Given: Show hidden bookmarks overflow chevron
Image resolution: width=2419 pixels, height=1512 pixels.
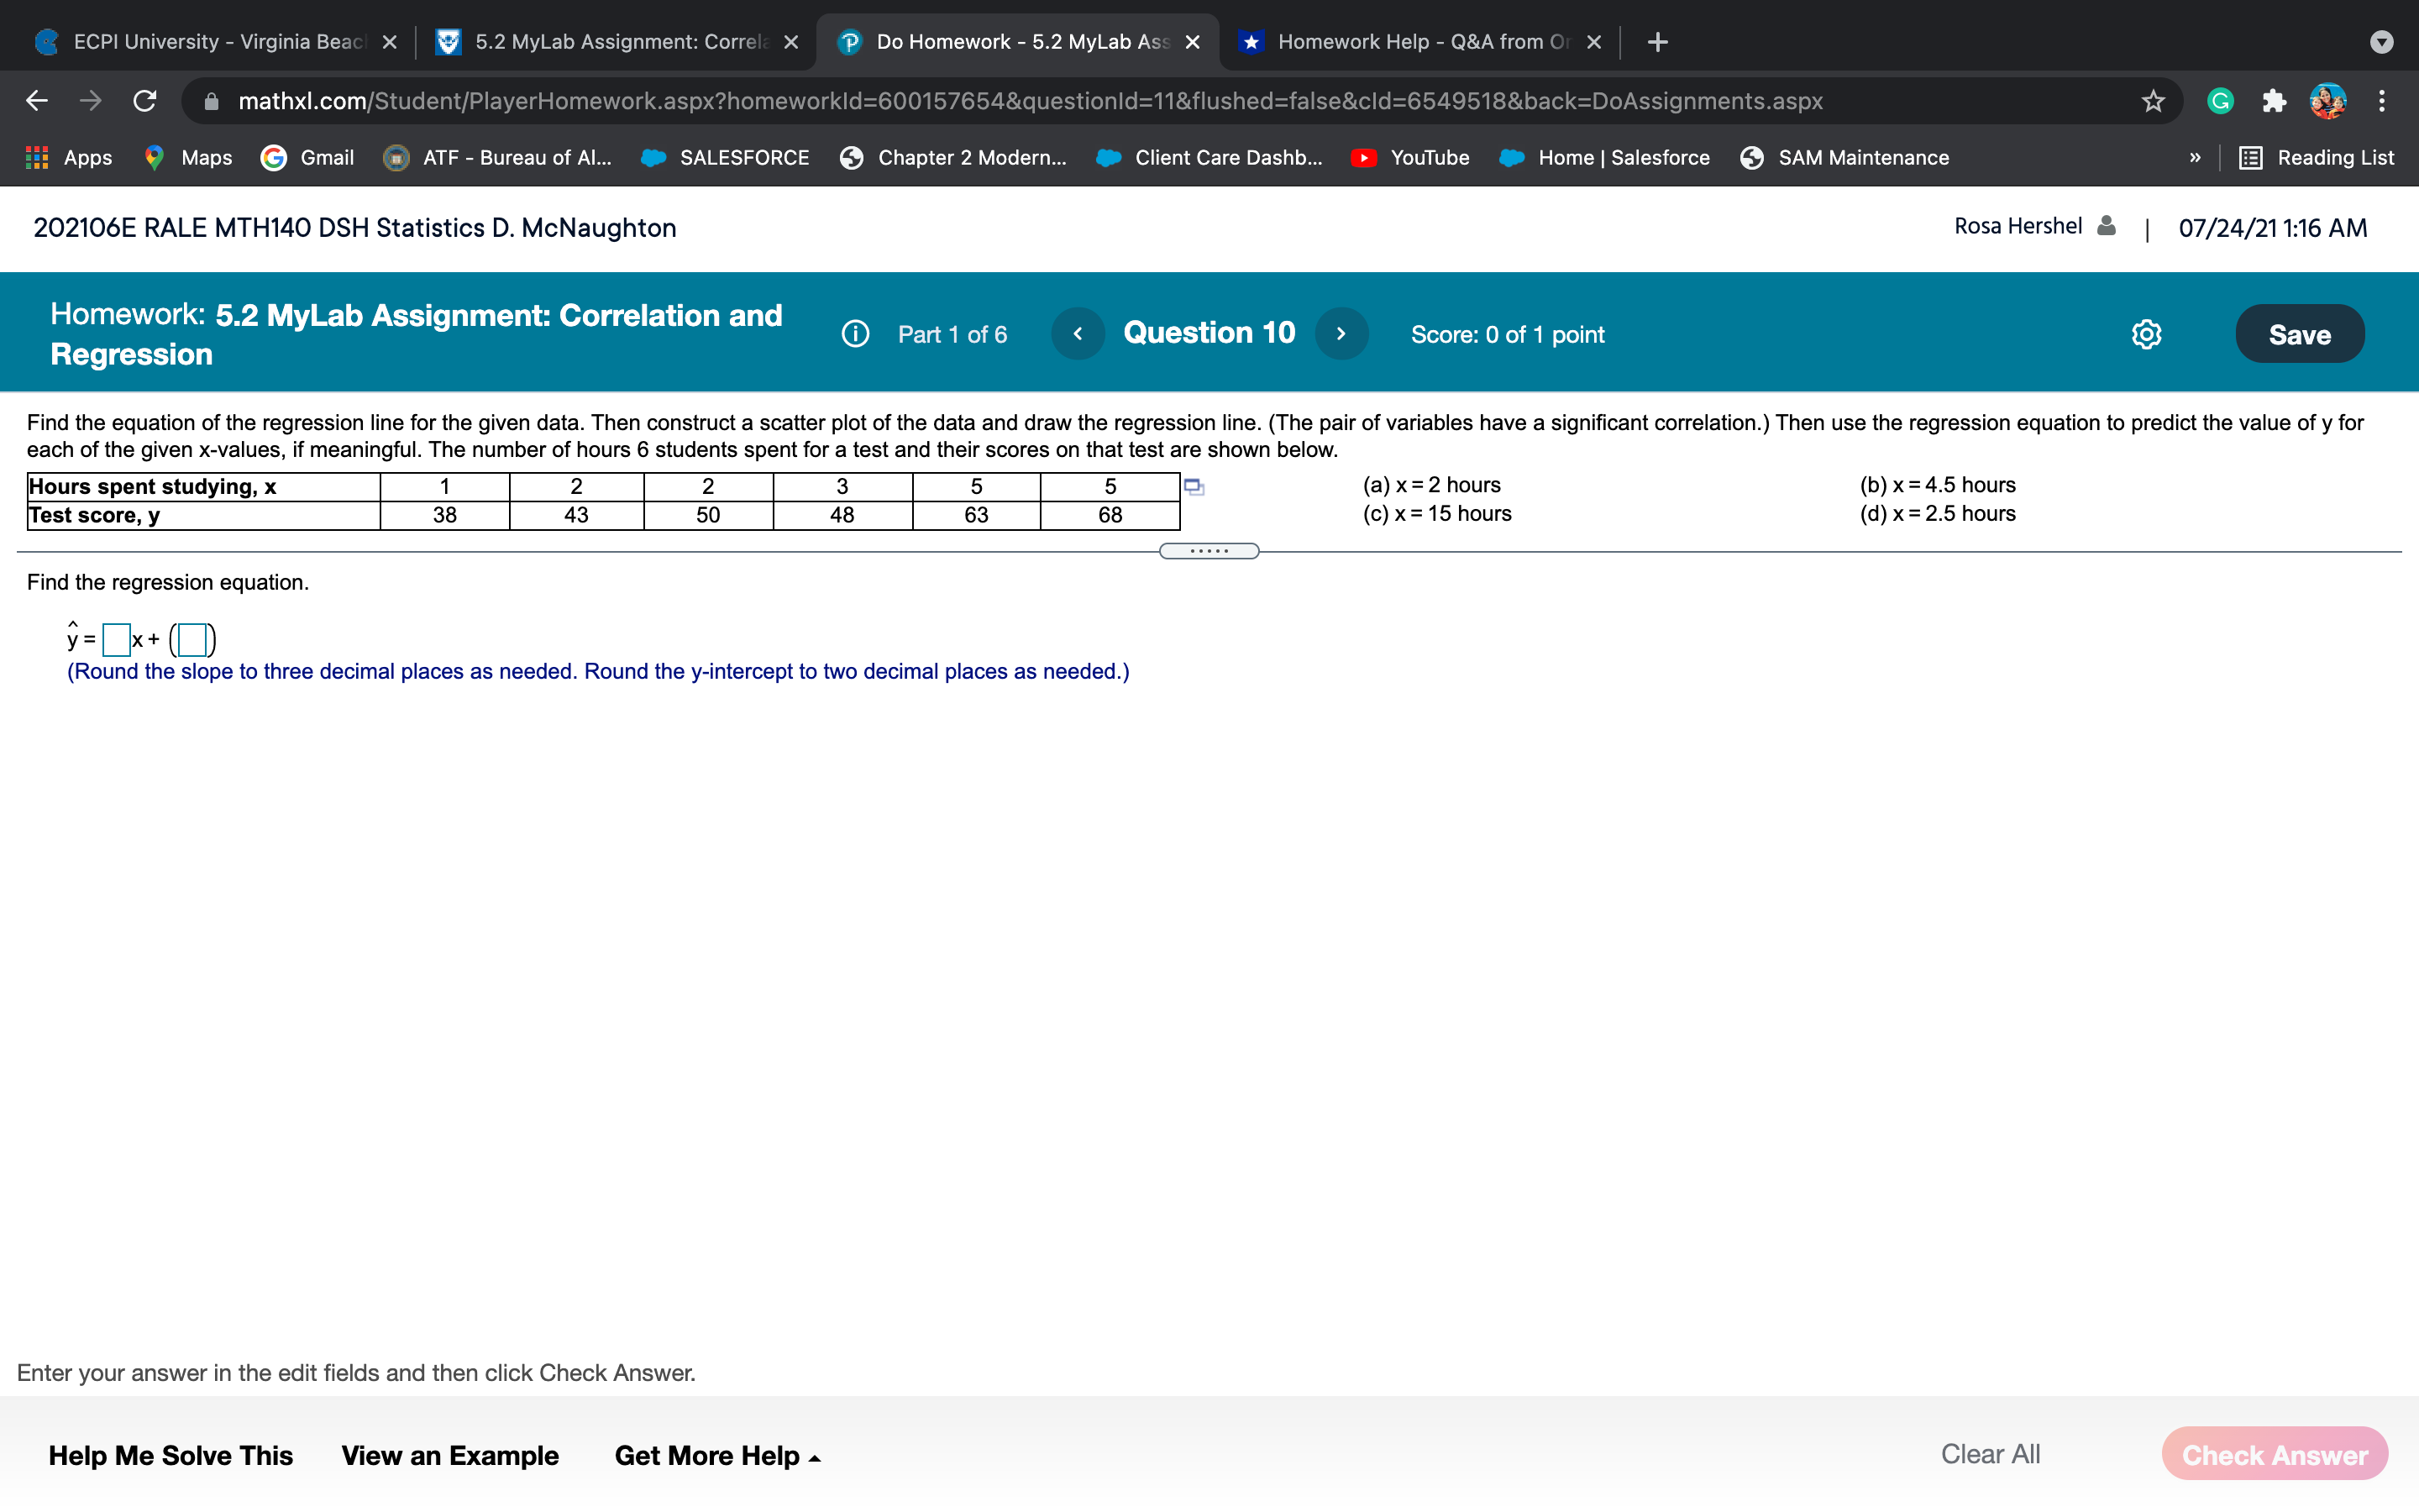Looking at the screenshot, I should (x=2194, y=158).
